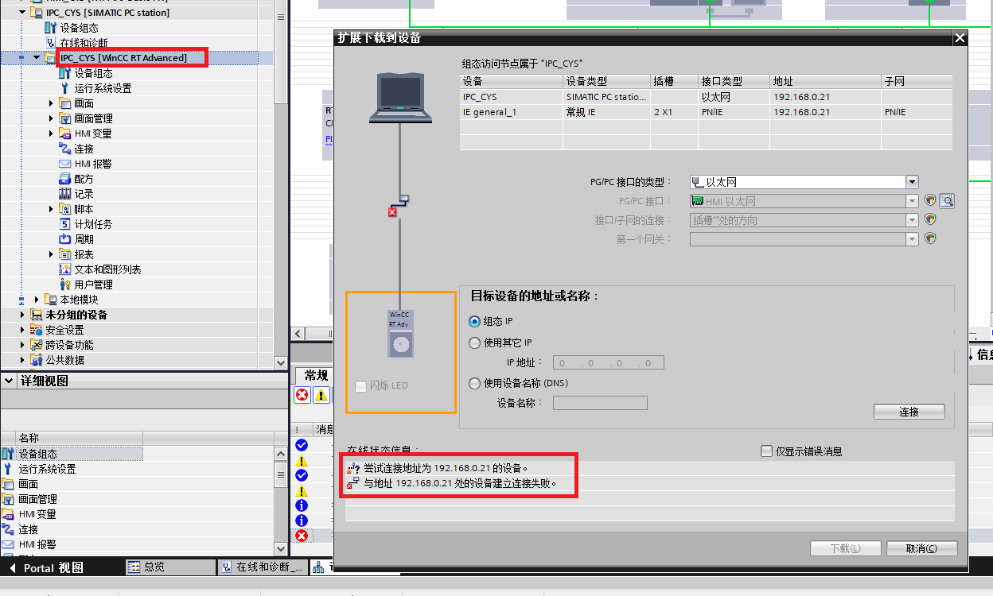Click down arrow of details view scrollbar
This screenshot has height=596, width=993.
[280, 548]
